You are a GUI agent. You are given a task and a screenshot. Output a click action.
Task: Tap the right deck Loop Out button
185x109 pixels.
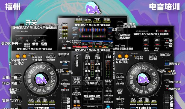[126, 56]
